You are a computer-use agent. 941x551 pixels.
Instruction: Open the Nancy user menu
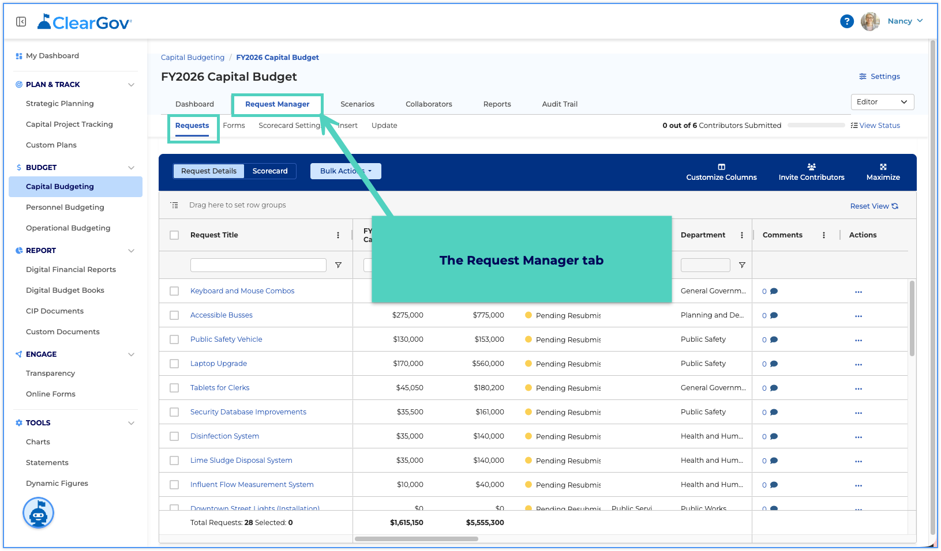(x=905, y=21)
